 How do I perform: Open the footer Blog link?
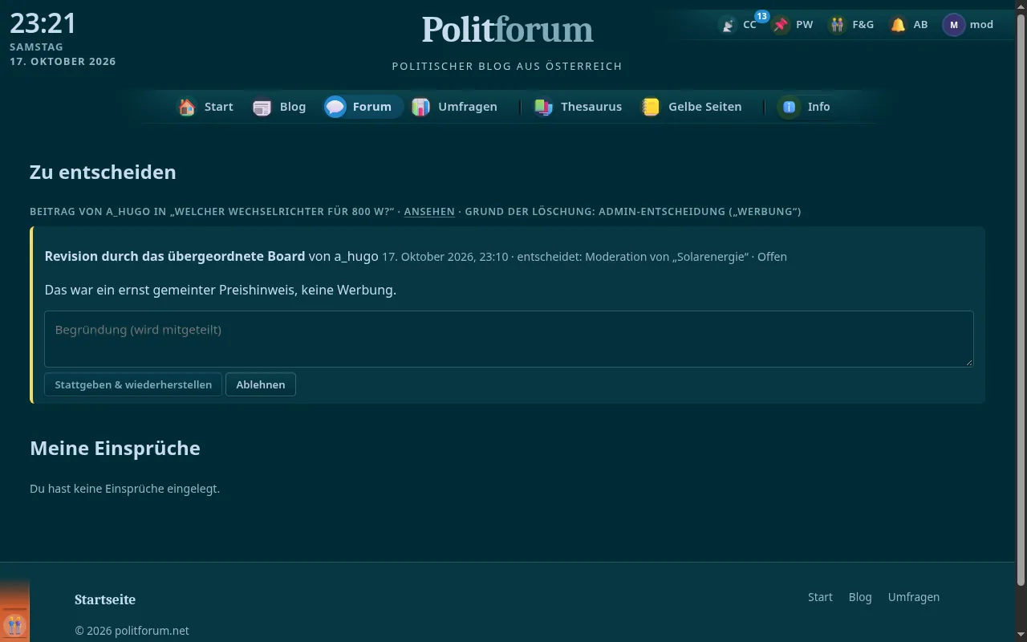tap(860, 597)
